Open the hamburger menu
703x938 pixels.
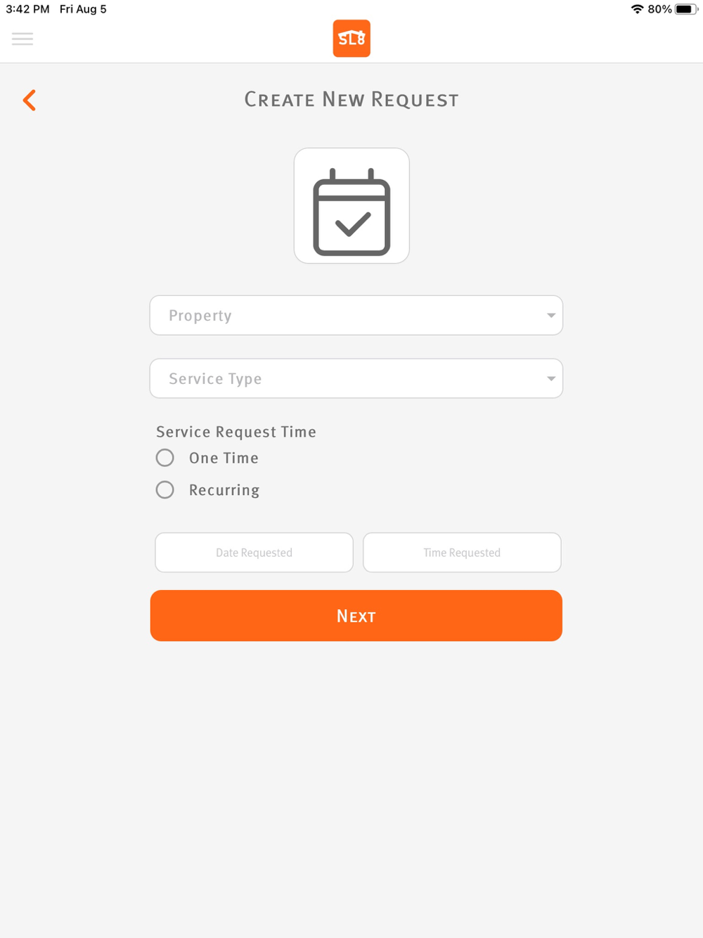click(x=22, y=39)
